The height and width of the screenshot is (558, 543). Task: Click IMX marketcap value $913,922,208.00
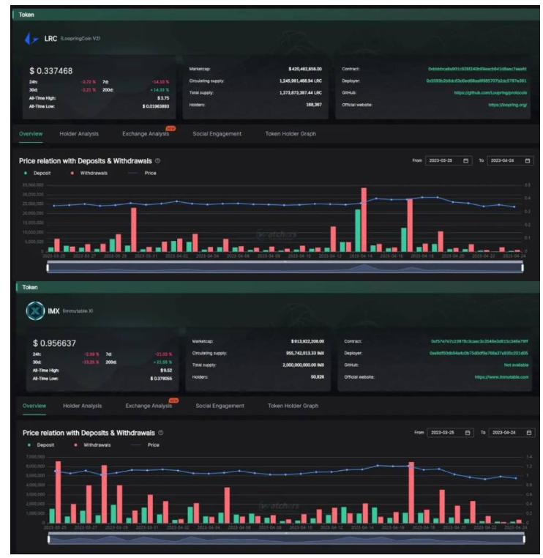click(x=307, y=341)
